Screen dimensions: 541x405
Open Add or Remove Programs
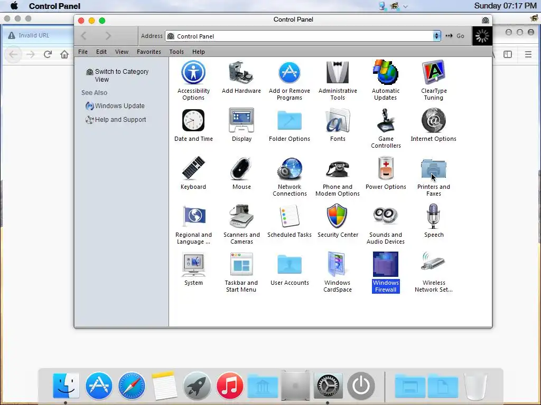pos(289,72)
